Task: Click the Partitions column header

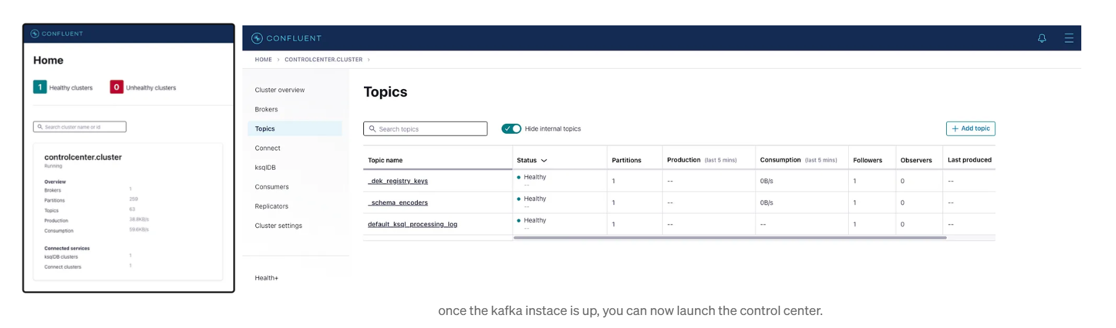Action: click(x=626, y=160)
